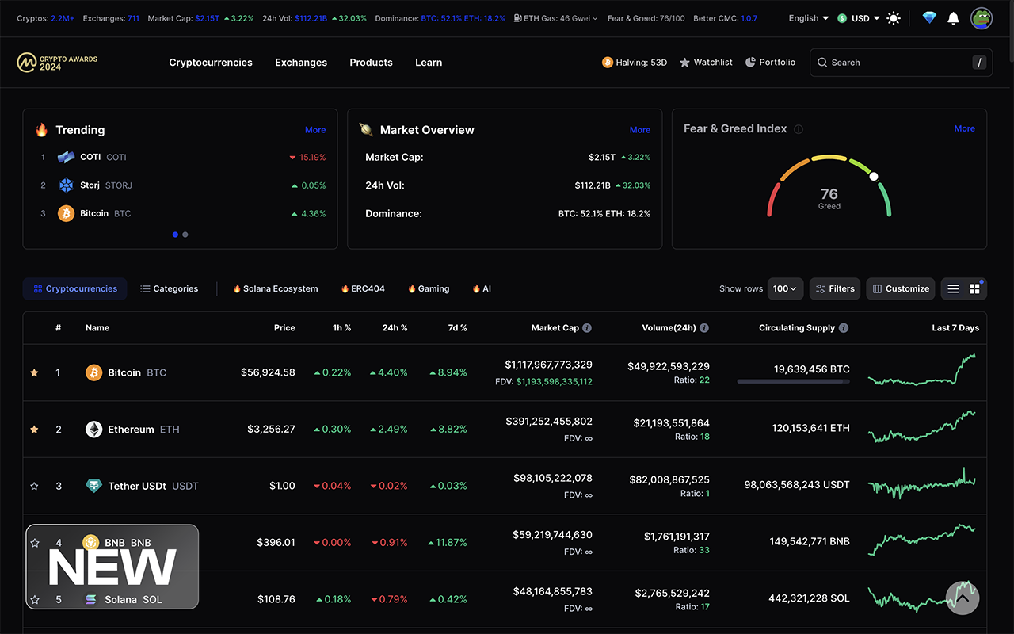Switch to grid view icon

click(x=975, y=289)
